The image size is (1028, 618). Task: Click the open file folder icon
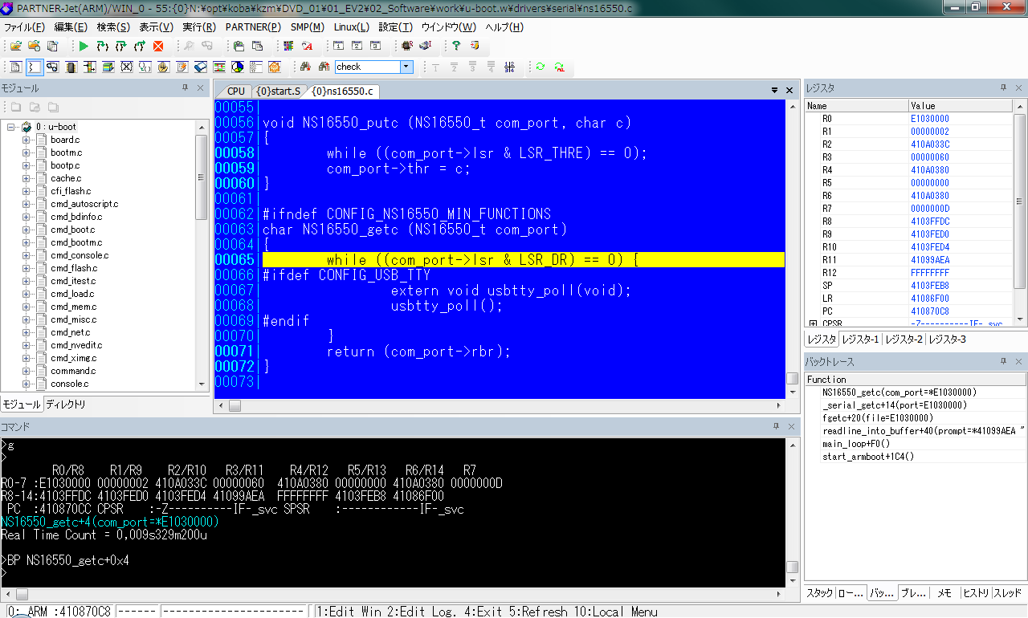click(x=16, y=47)
